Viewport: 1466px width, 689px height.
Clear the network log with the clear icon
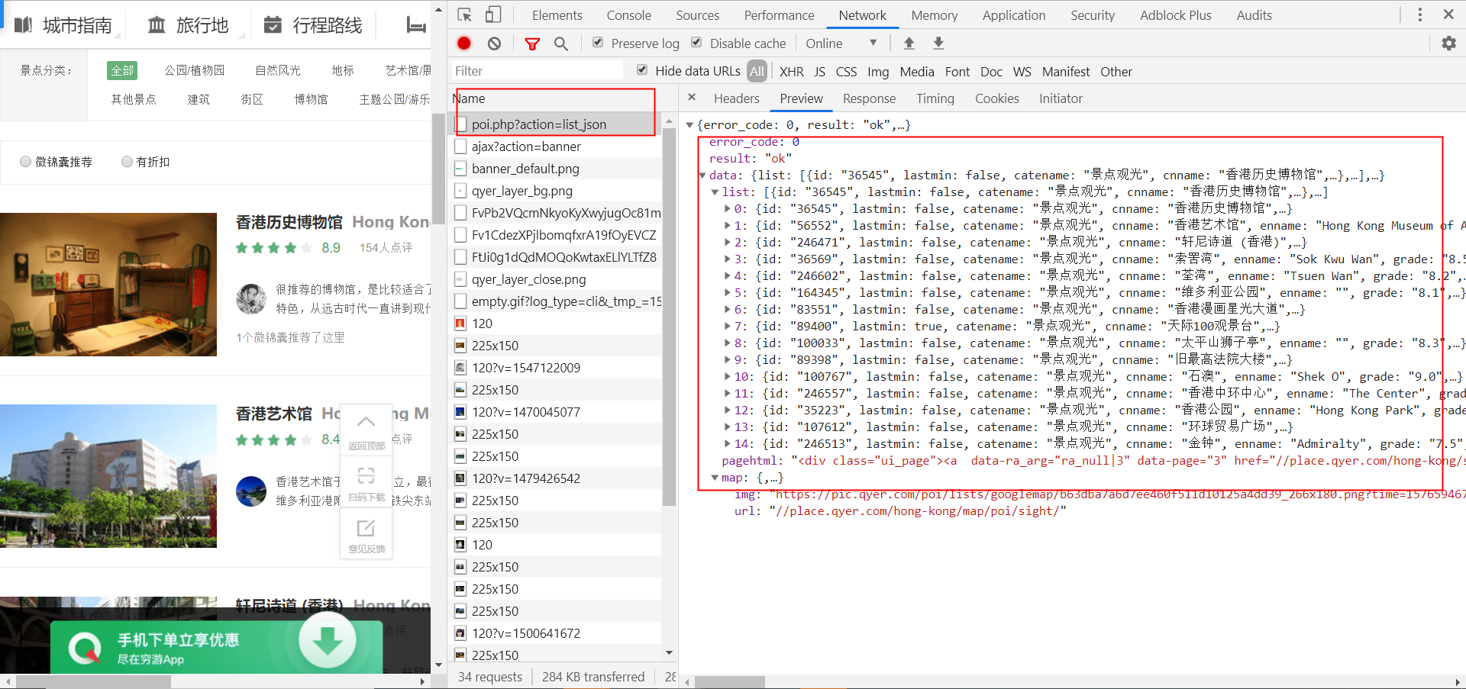pos(494,43)
